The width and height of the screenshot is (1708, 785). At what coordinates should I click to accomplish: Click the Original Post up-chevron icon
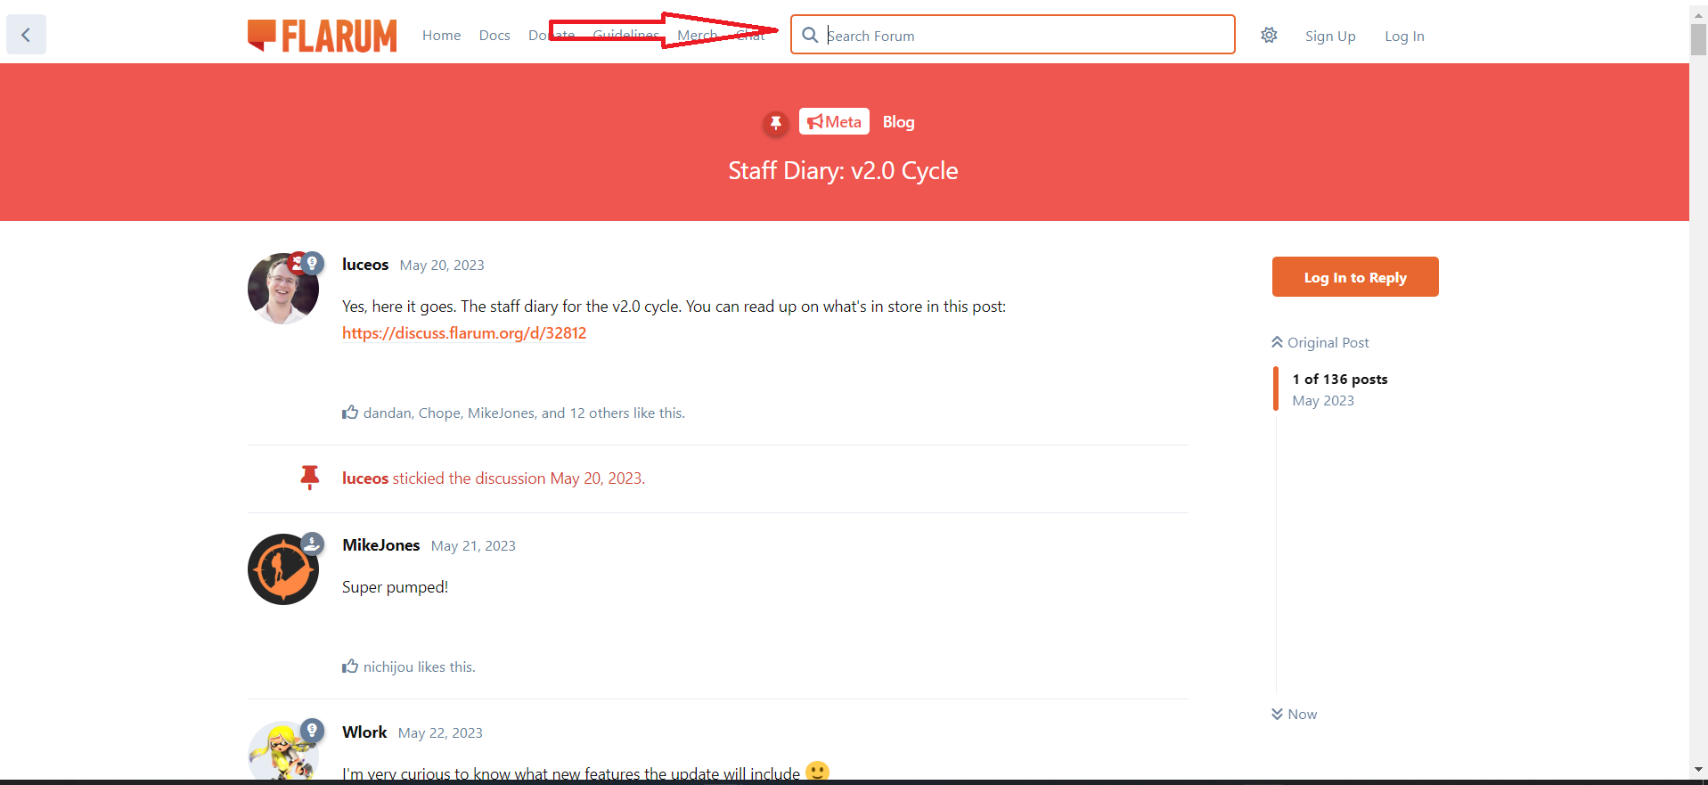[1277, 342]
